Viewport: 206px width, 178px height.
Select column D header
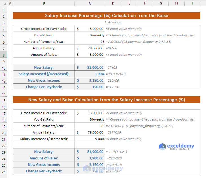point(113,3)
